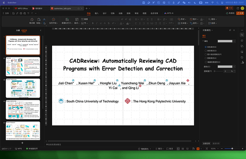Click the clear formatting eraser icon
This screenshot has width=246, height=159.
(x=130, y=19)
